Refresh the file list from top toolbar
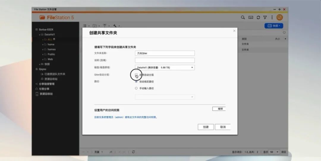321x161 pixels. [x=258, y=17]
